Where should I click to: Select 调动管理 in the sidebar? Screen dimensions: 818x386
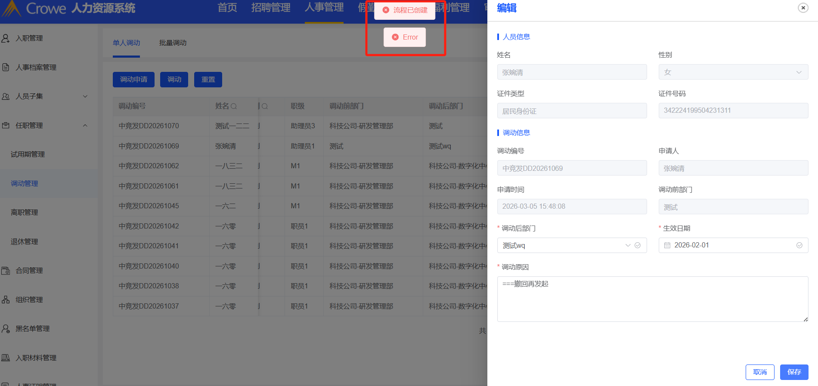coord(24,183)
